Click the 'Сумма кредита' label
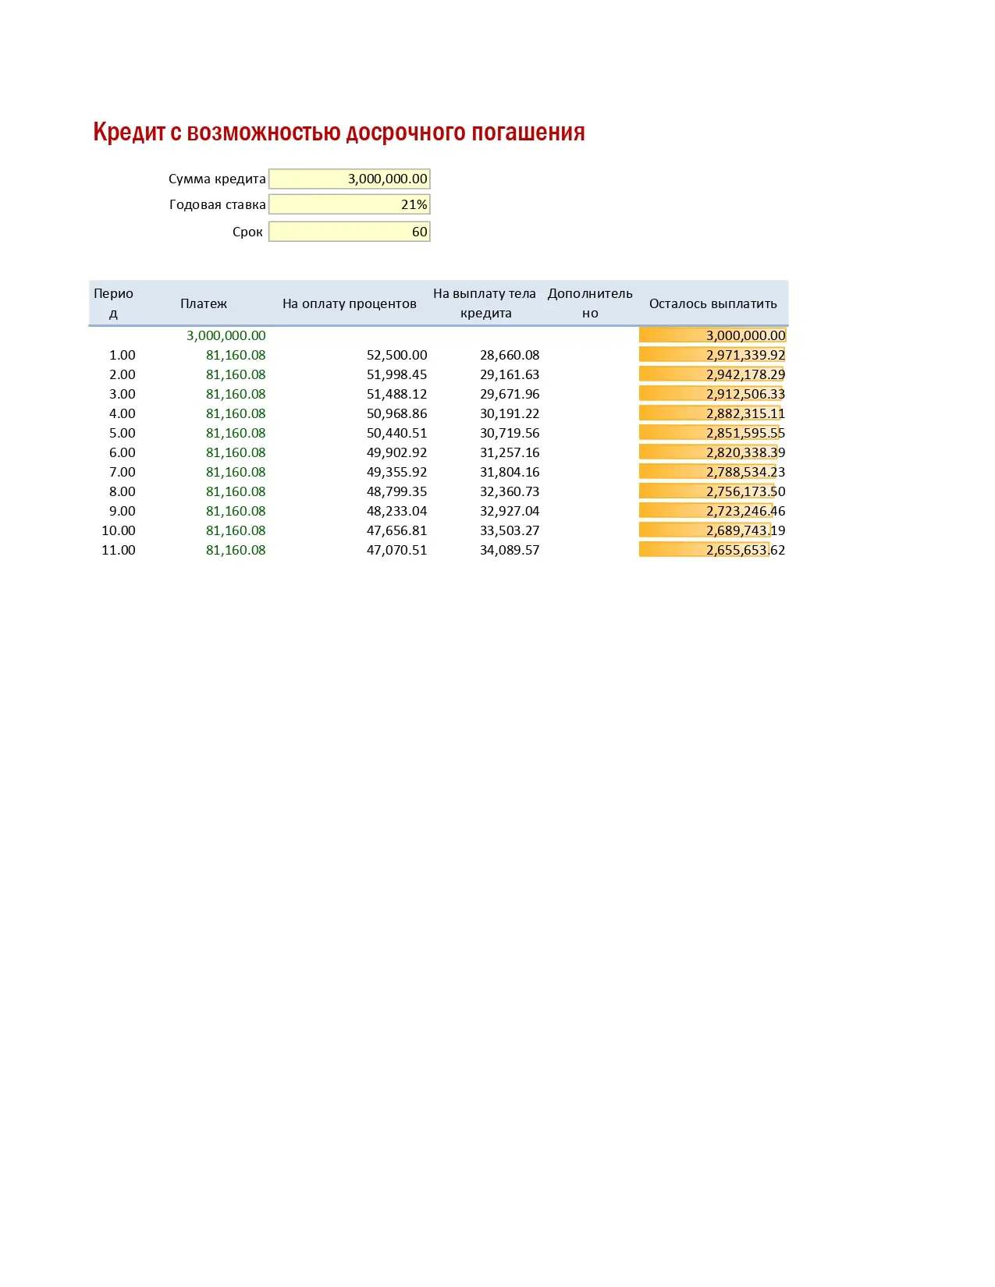 pyautogui.click(x=217, y=179)
